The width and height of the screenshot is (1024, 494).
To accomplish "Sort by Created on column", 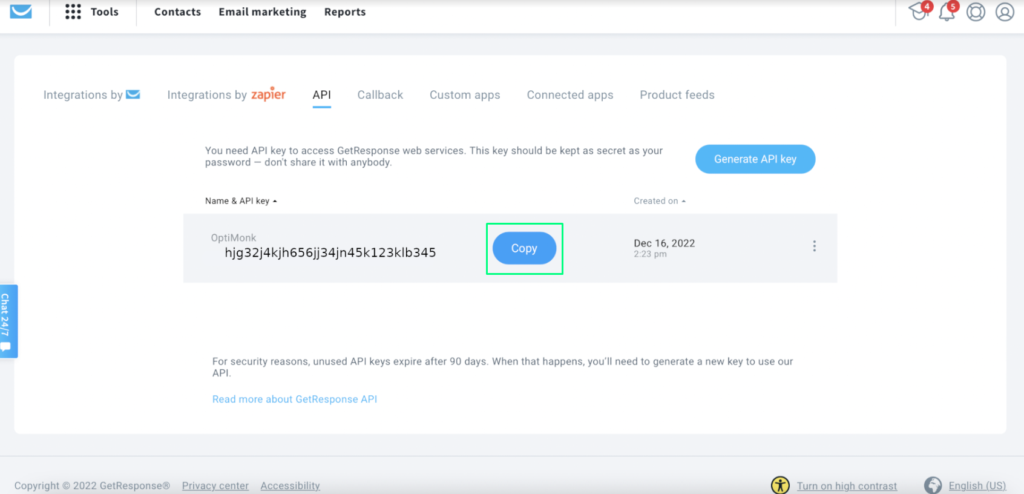I will click(x=660, y=201).
